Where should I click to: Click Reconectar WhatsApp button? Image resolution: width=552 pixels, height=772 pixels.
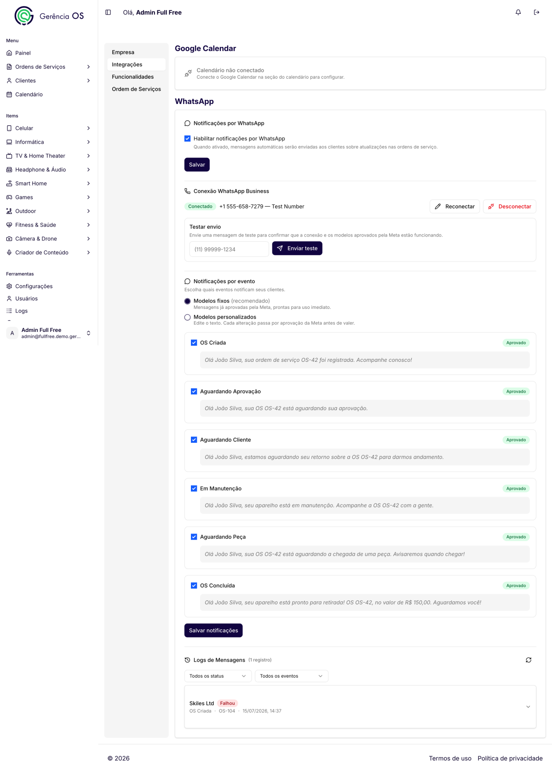pos(454,206)
